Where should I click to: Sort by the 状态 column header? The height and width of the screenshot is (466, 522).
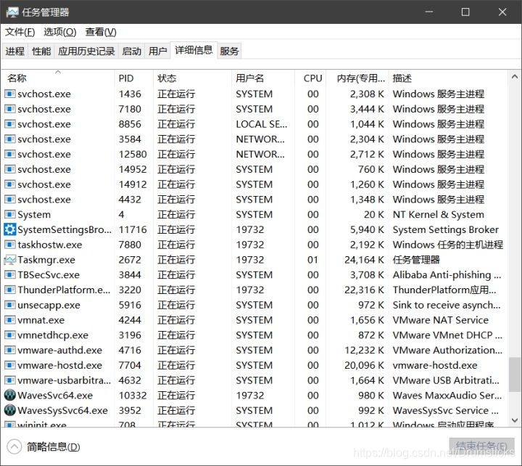[192, 78]
